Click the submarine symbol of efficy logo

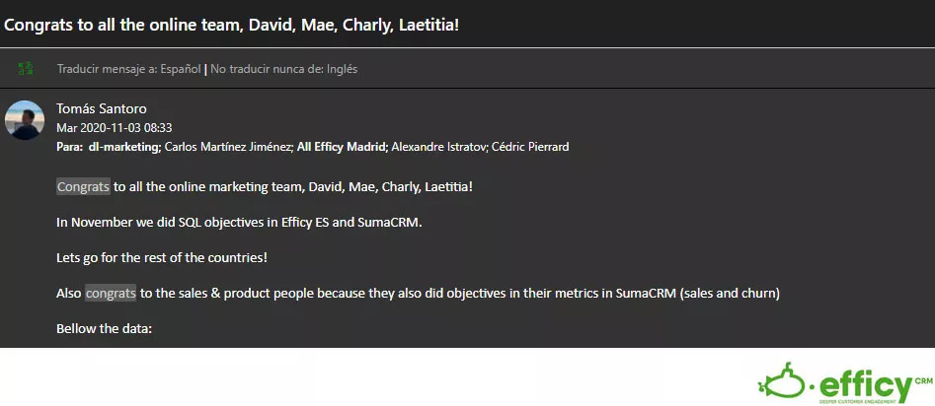(x=782, y=383)
